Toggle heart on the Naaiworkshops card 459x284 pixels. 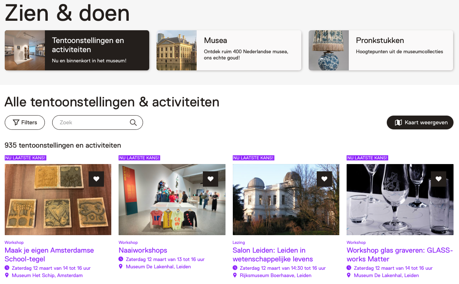211,179
